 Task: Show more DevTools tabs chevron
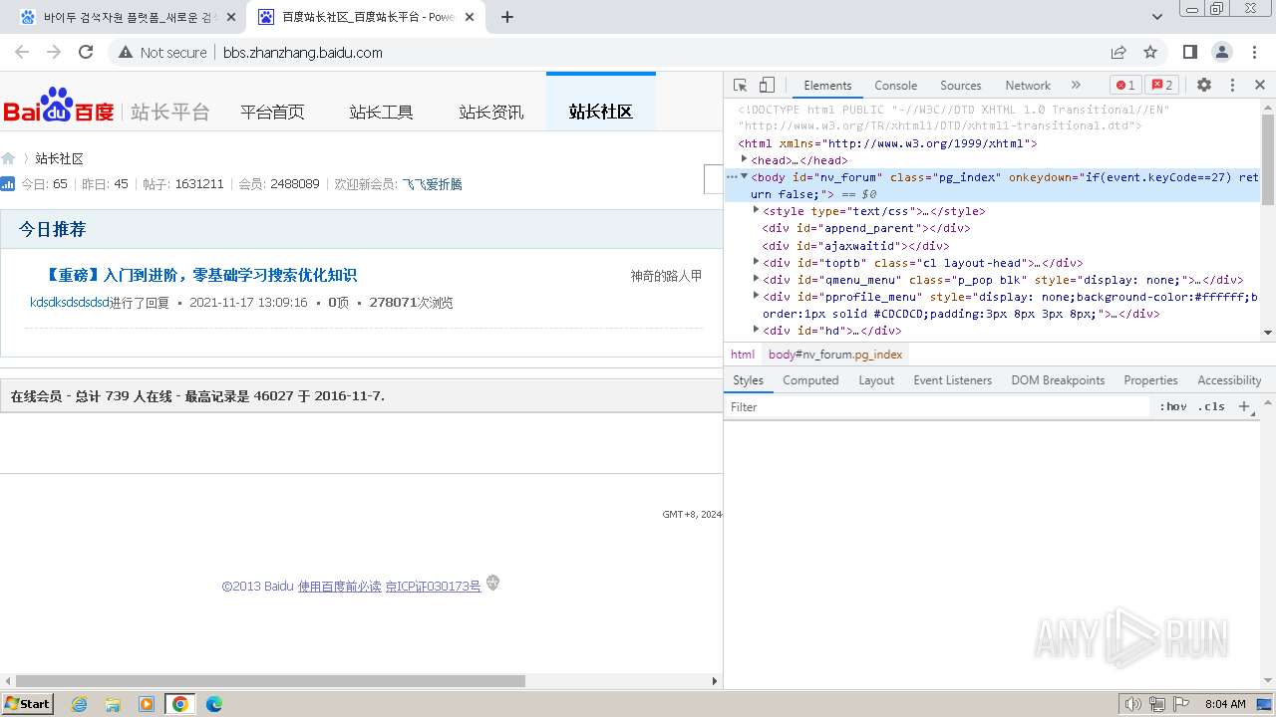click(1076, 86)
